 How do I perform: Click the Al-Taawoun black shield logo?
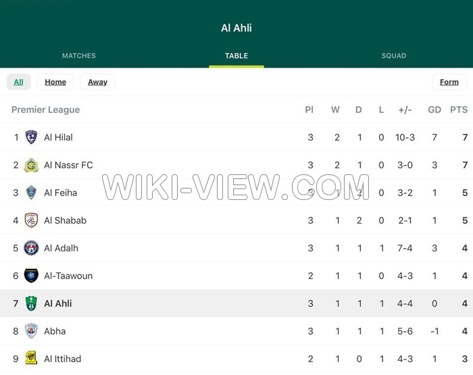pos(31,276)
